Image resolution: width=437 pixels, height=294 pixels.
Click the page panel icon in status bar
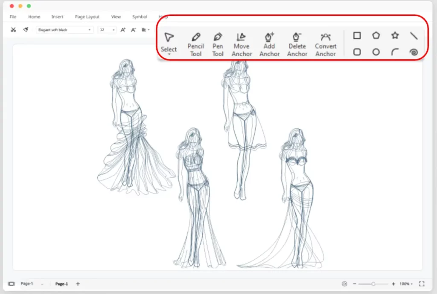12,284
